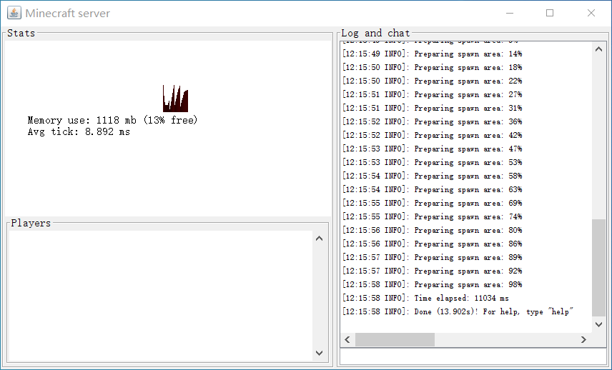This screenshot has height=370, width=612.
Task: Click log line "Preparing spawn area: 22%"
Action: coord(432,81)
